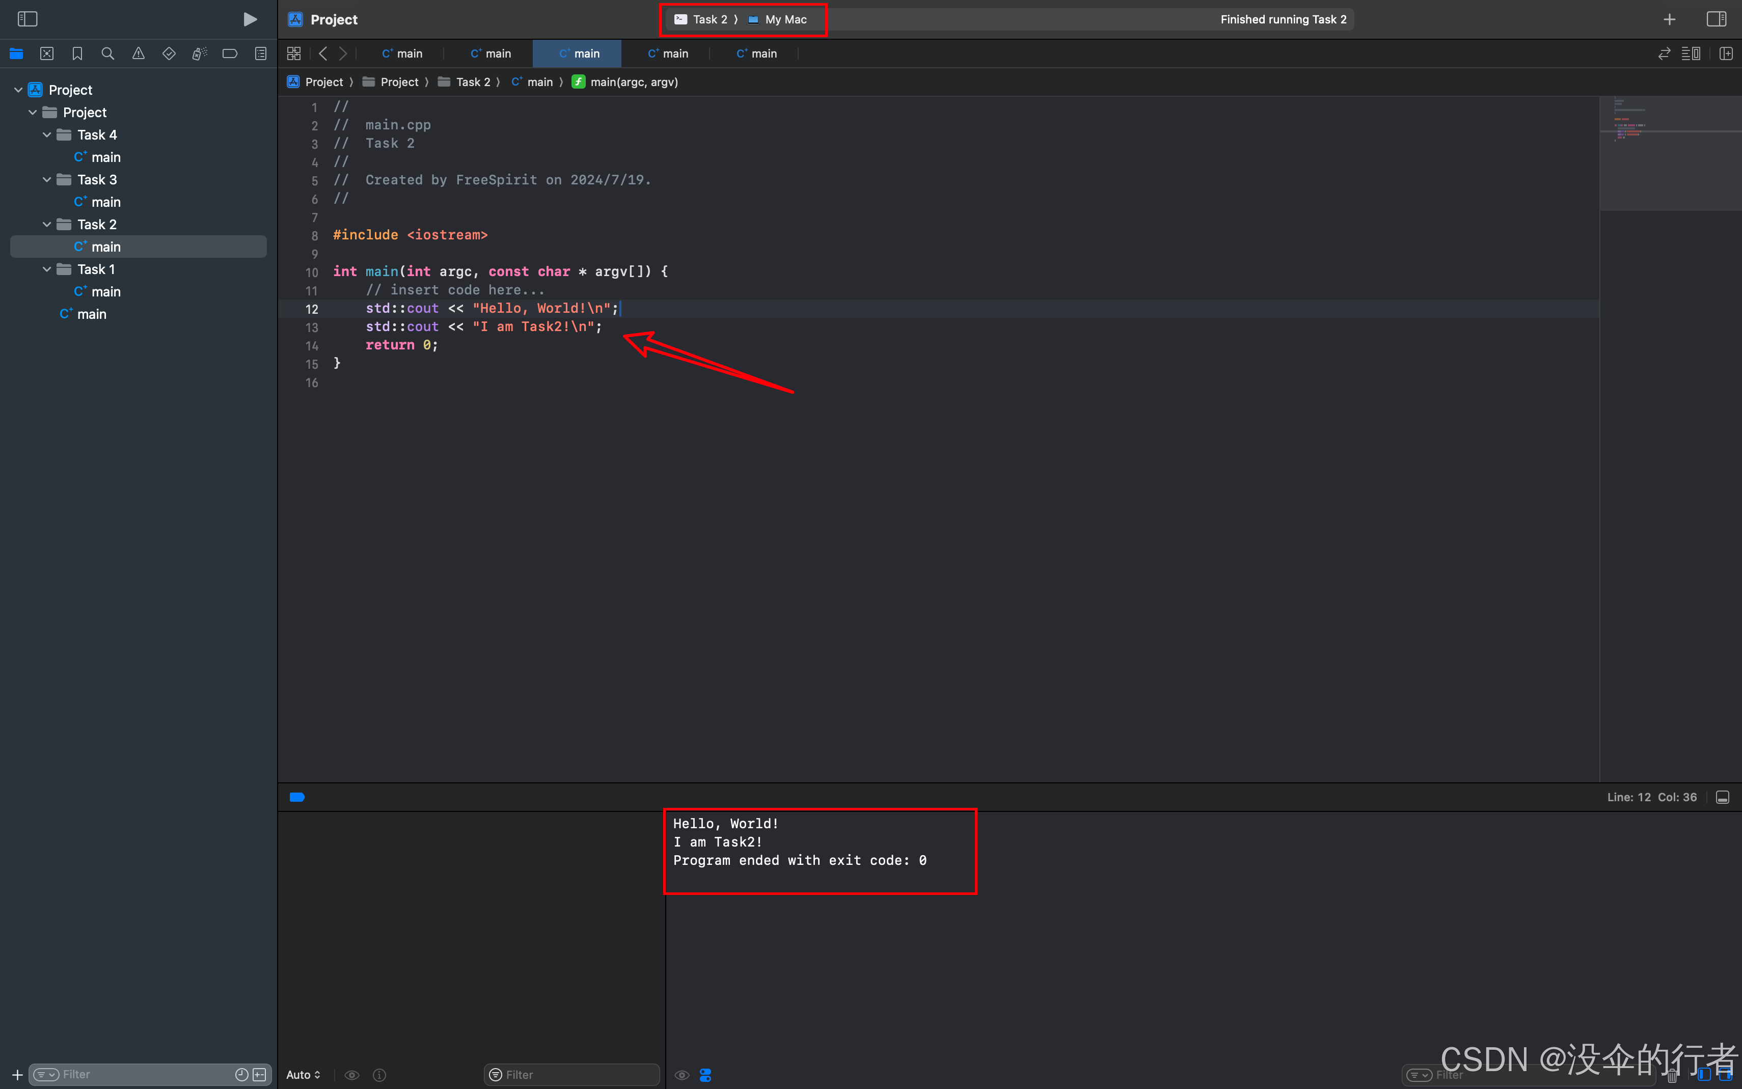Click the Line 12 Col 36 indicator
The width and height of the screenshot is (1742, 1089).
[1651, 797]
